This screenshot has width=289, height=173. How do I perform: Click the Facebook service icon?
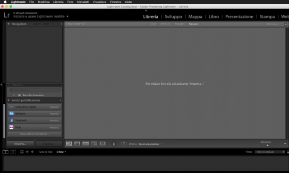[x=11, y=120]
